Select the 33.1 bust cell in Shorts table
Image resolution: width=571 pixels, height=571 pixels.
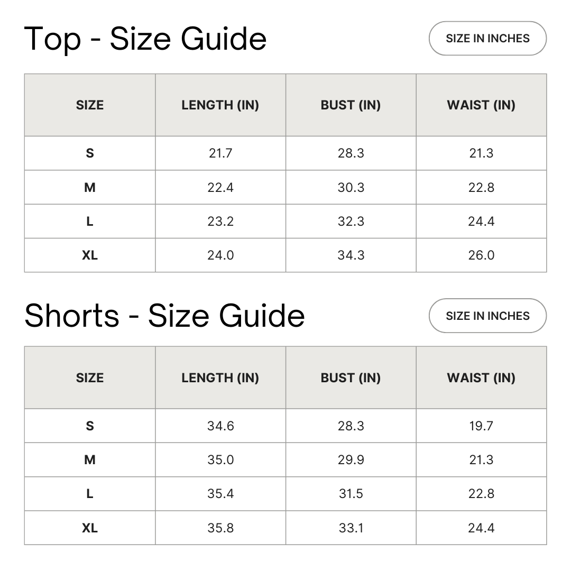click(x=351, y=528)
